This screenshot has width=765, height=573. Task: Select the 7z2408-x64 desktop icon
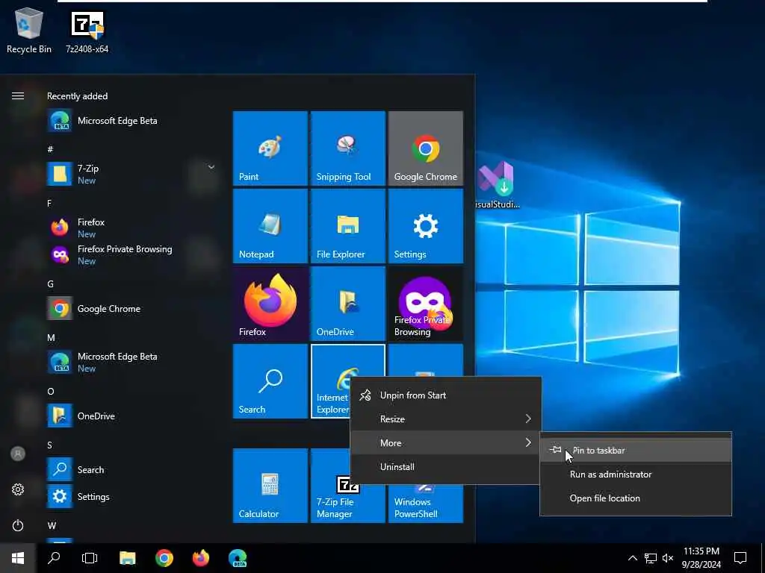(x=87, y=32)
